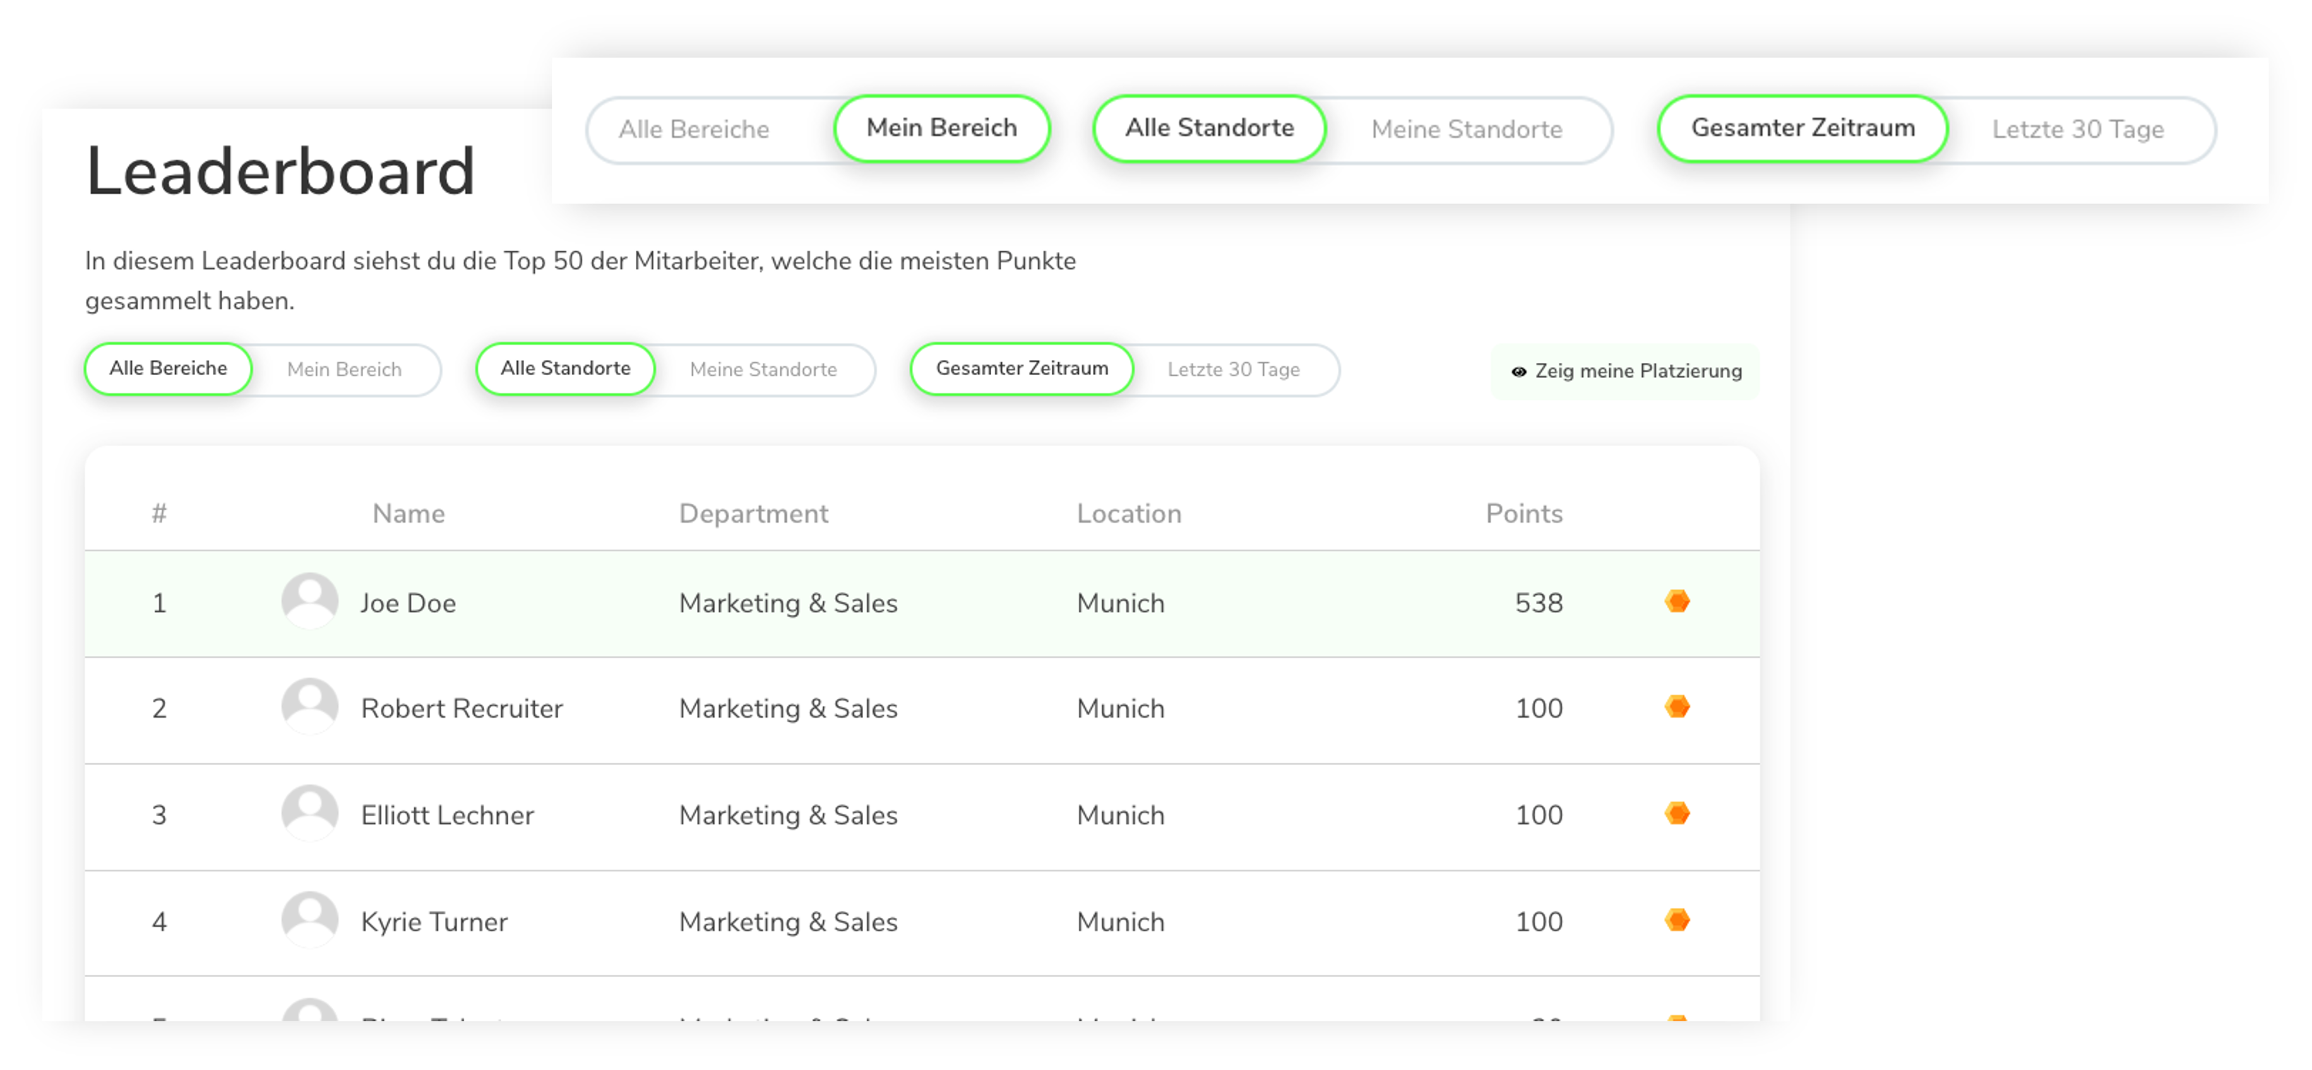Choose Meine Standorte in enlarged top filter bar
Image resolution: width=2312 pixels, height=1070 pixels.
click(x=1467, y=129)
